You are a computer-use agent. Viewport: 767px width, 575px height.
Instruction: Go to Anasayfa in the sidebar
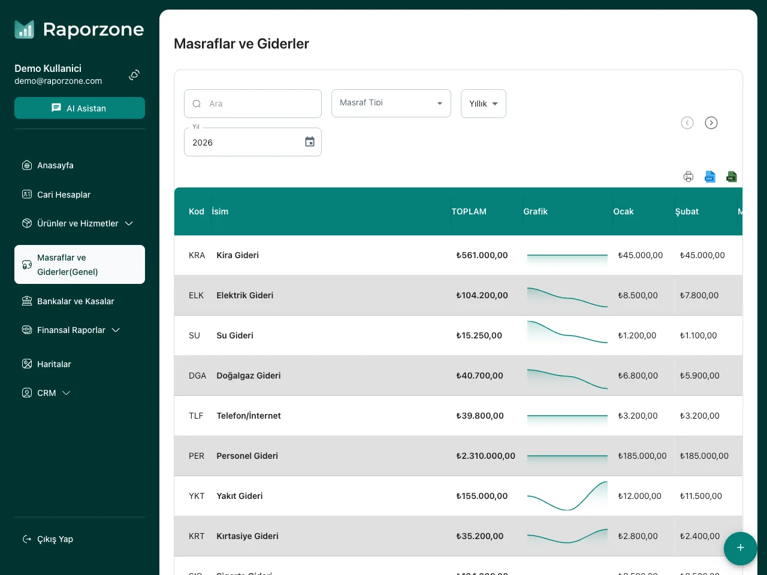(x=55, y=165)
